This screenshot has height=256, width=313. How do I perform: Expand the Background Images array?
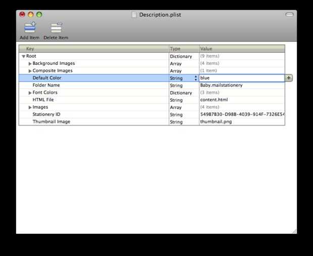click(30, 64)
